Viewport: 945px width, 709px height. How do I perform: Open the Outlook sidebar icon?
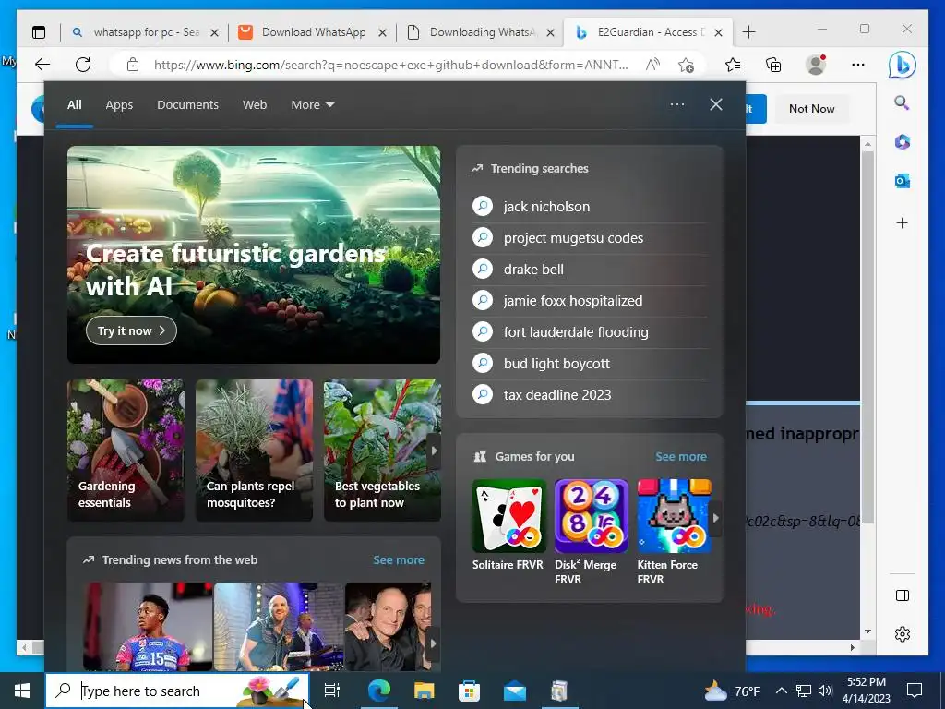point(903,181)
